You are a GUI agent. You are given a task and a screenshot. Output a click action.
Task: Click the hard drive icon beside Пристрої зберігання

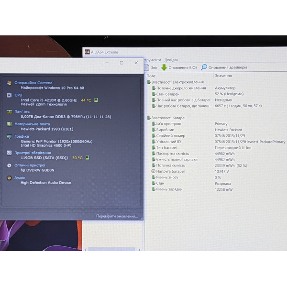click(x=9, y=153)
